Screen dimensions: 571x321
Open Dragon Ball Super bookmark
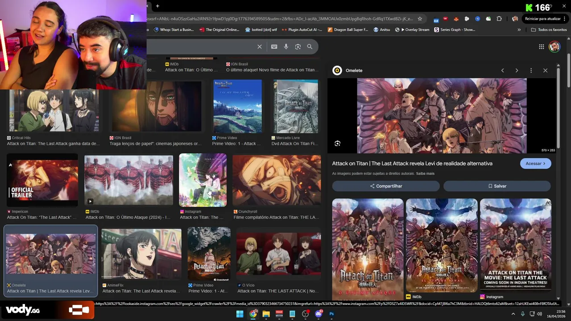348,30
